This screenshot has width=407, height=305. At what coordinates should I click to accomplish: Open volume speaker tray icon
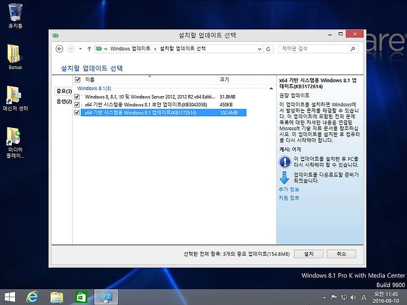coord(353,297)
